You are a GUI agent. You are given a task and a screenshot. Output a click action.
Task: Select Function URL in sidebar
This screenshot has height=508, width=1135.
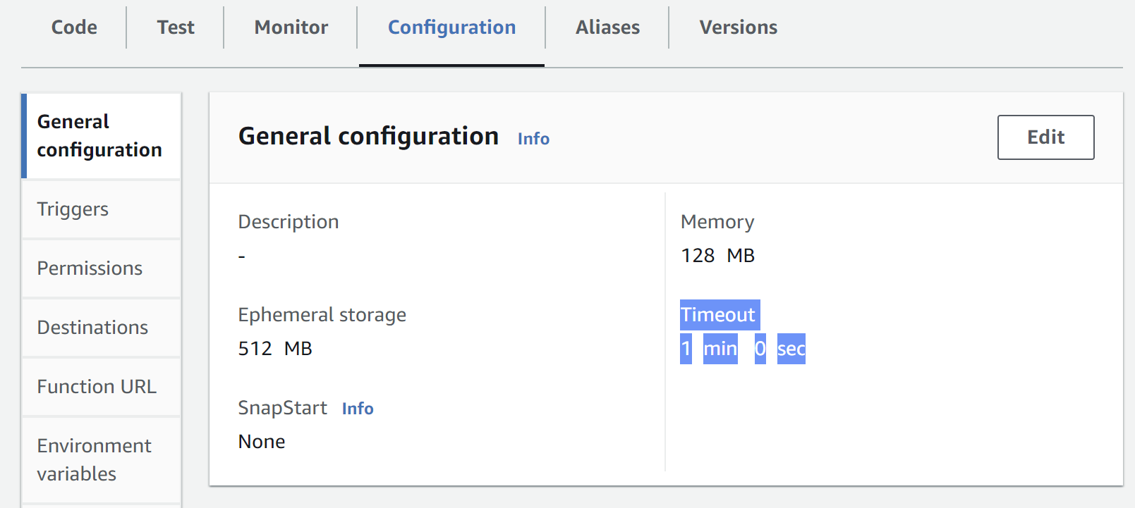97,387
